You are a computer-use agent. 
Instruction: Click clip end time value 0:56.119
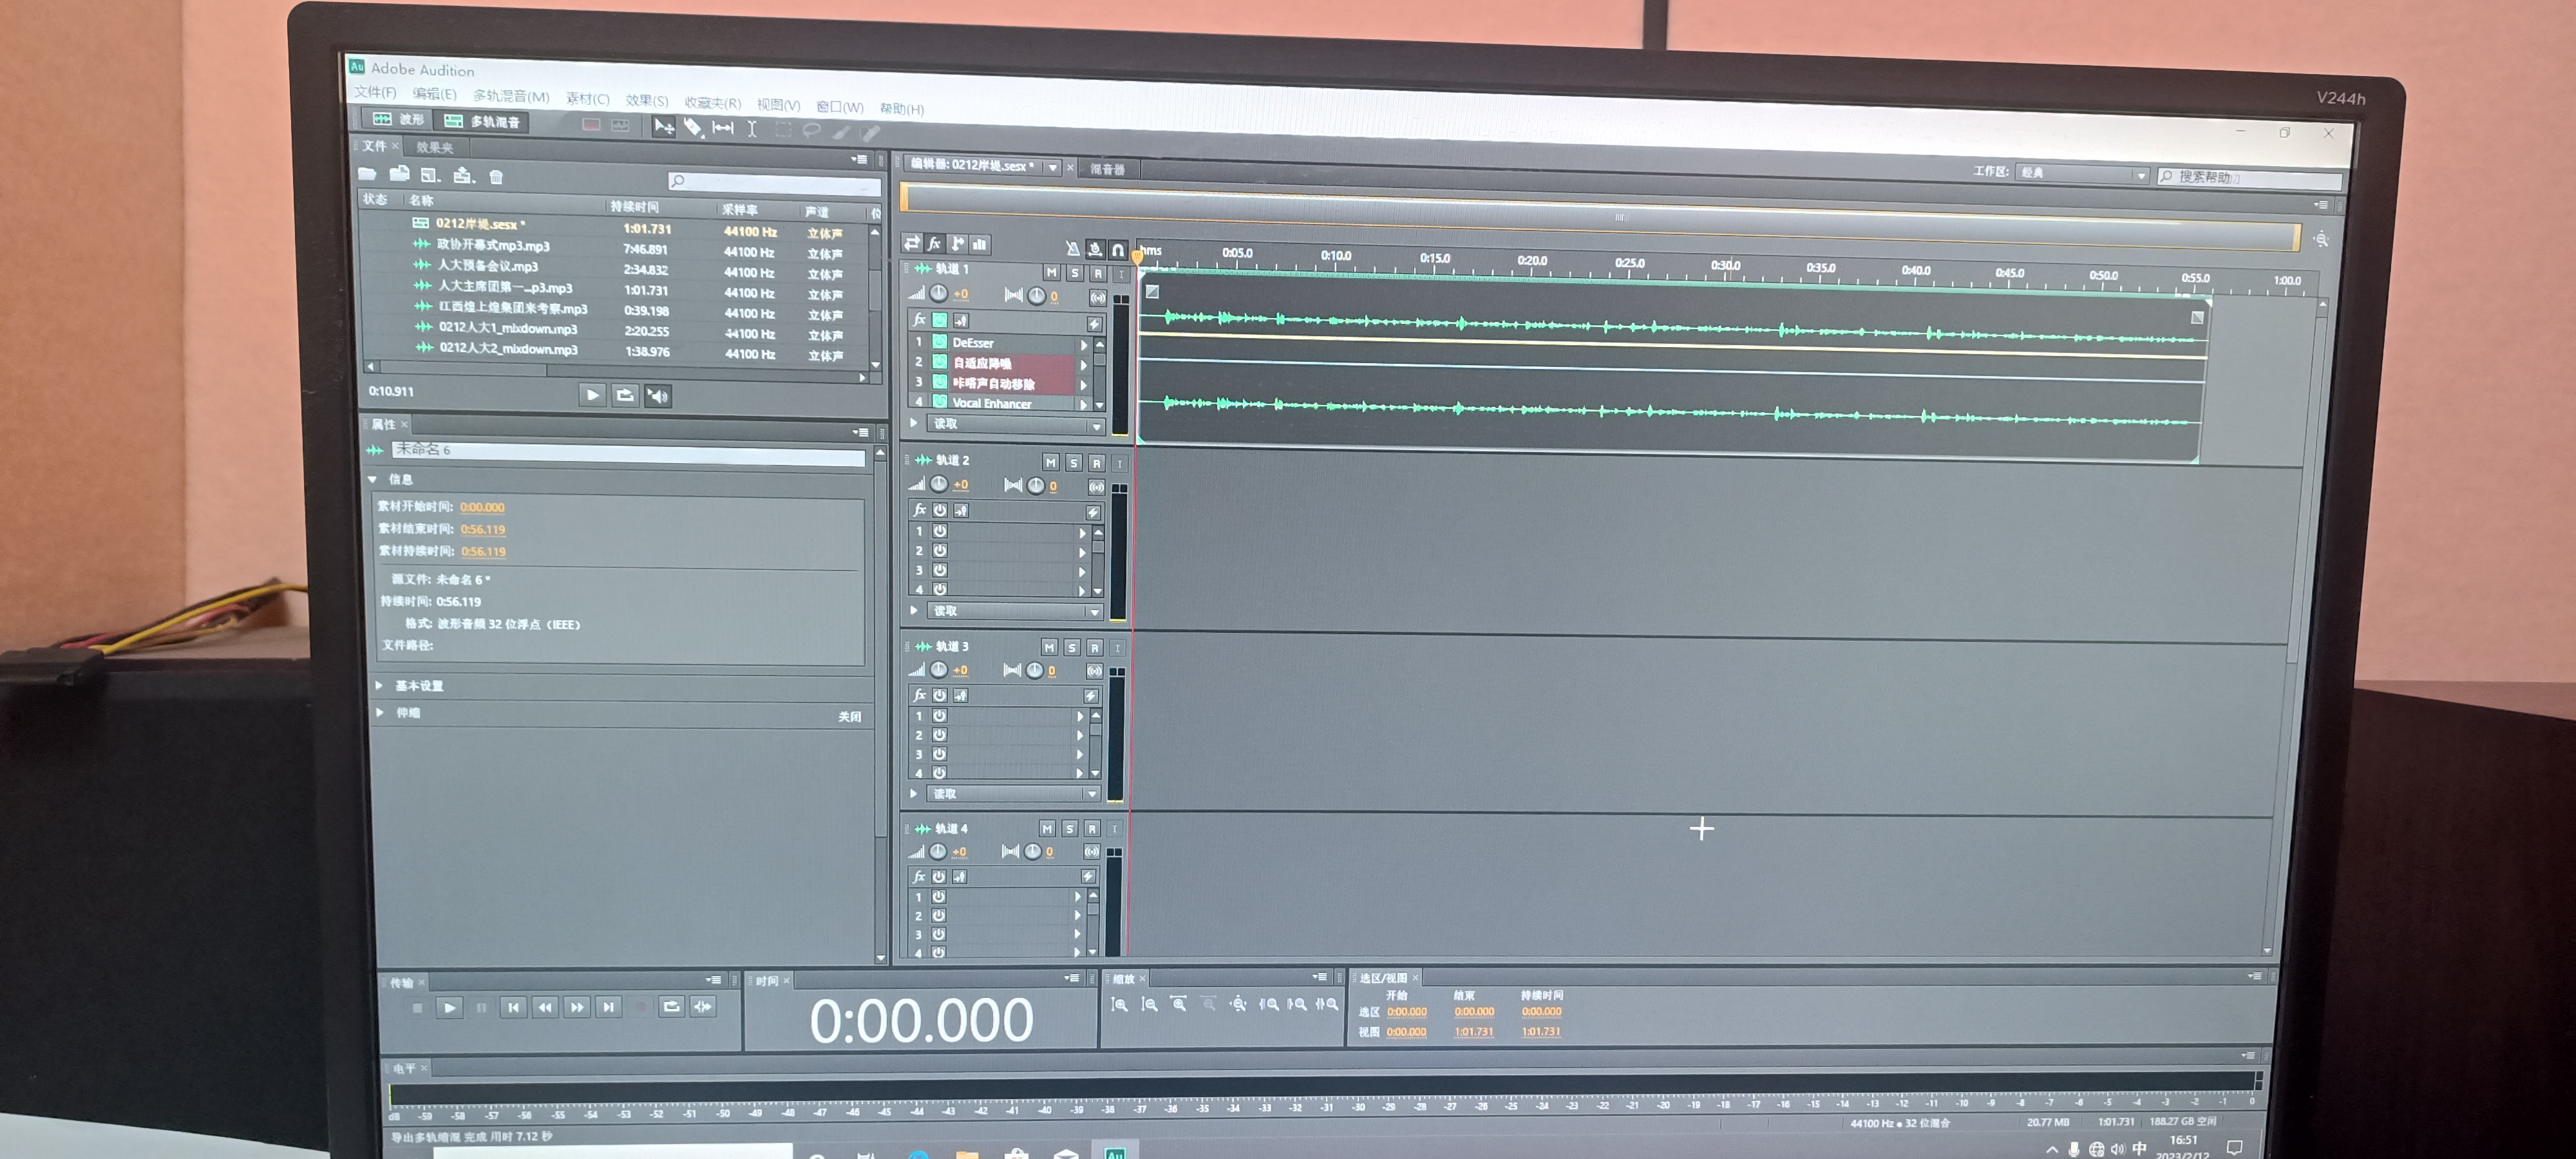(x=482, y=529)
